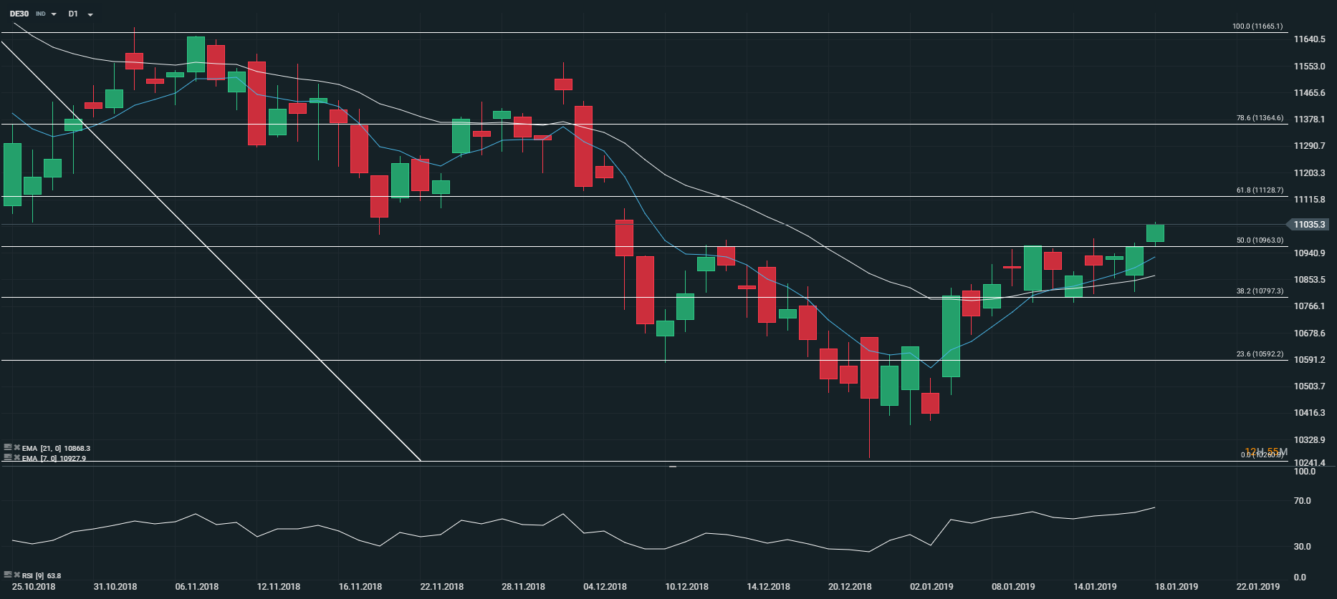Expand the D1 timeframe dropdown arrow
1337x599 pixels.
[x=90, y=14]
